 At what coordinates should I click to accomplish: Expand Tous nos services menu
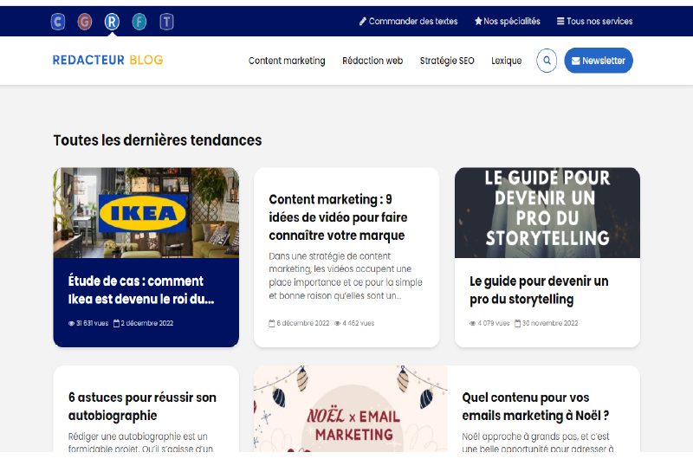[x=595, y=21]
